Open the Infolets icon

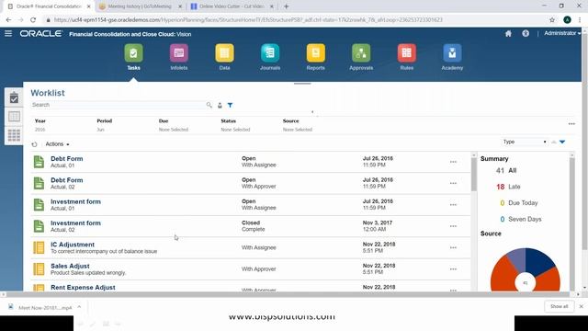click(x=179, y=53)
